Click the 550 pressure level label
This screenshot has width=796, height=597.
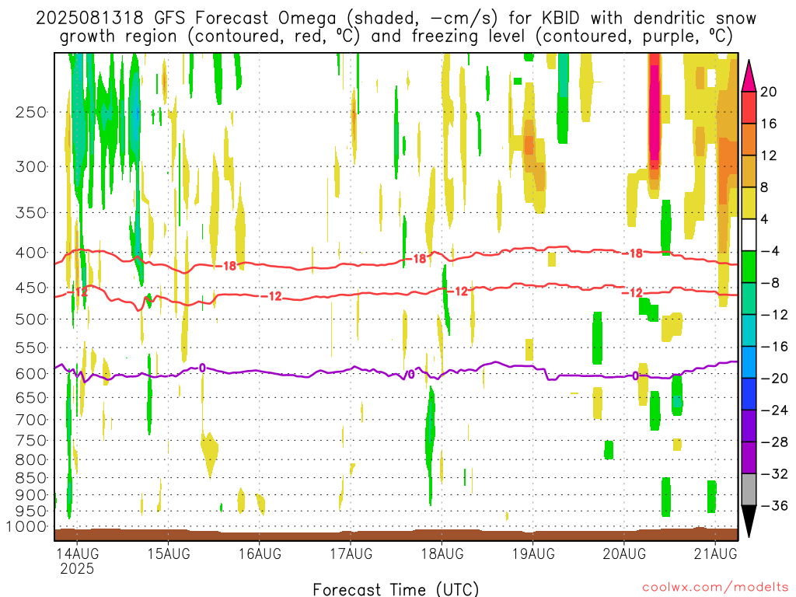pyautogui.click(x=31, y=347)
